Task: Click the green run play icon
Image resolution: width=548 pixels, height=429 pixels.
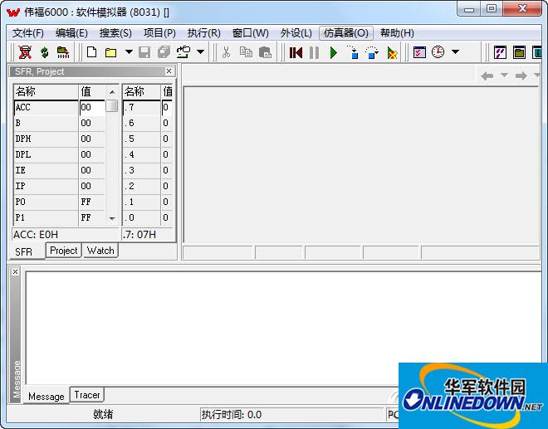Action: pos(334,53)
